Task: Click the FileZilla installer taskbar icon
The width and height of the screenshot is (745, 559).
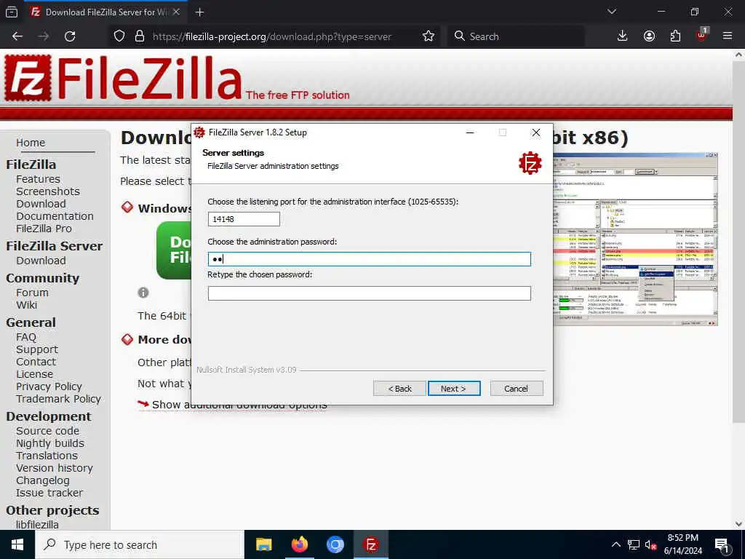Action: [371, 544]
